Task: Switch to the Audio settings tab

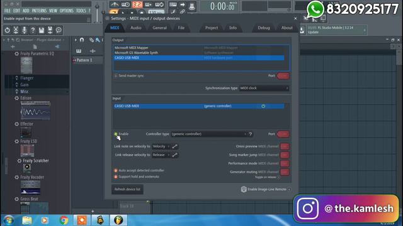Action: [x=136, y=28]
